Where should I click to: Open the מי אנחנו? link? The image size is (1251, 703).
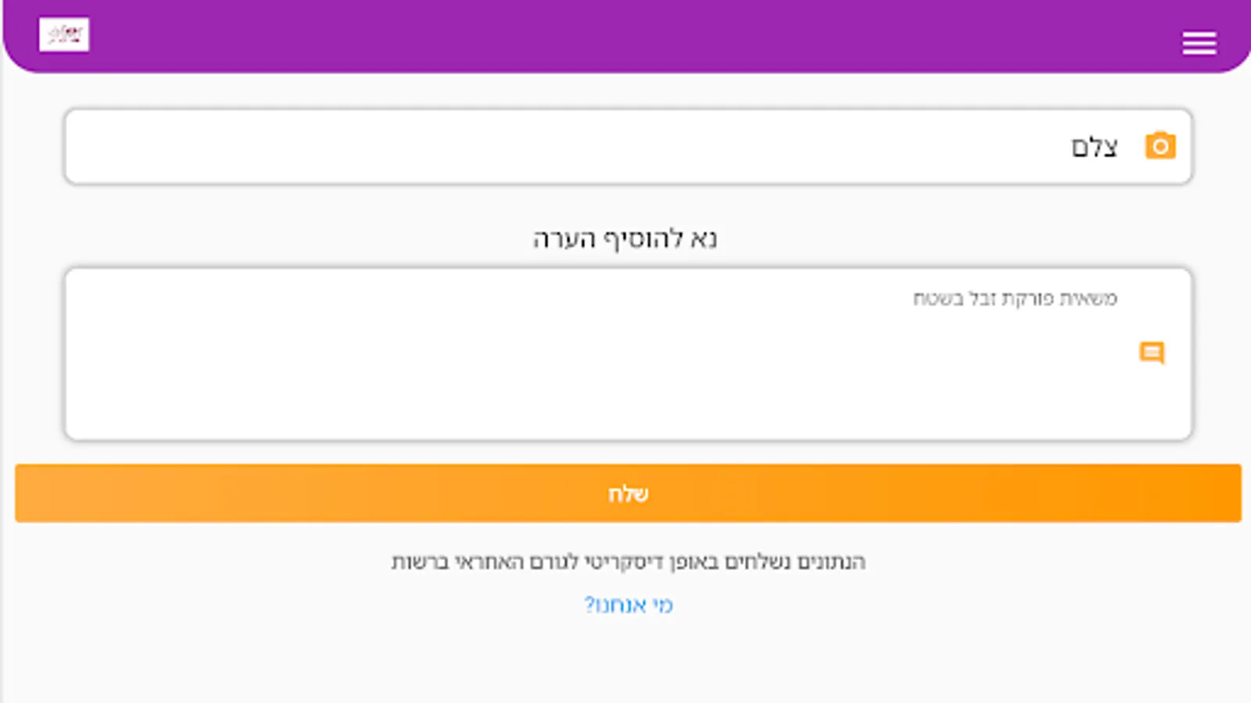pyautogui.click(x=629, y=605)
